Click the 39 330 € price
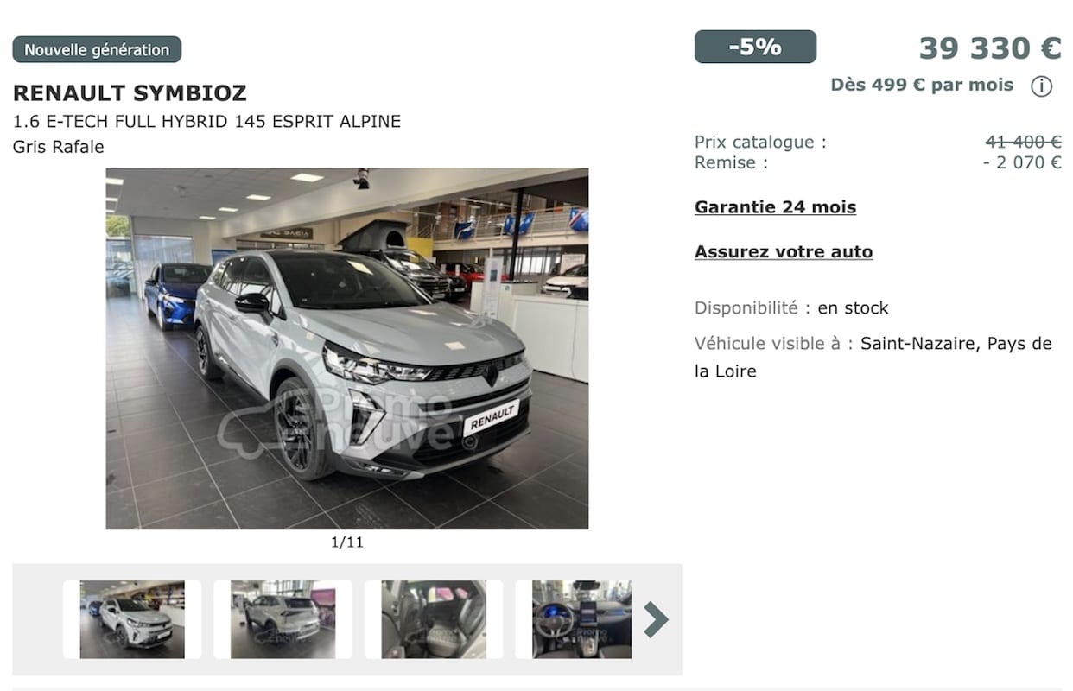Viewport: 1073px width, 691px height. pos(990,48)
